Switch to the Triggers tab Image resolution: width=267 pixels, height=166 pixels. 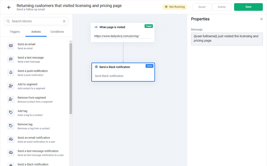tap(15, 32)
